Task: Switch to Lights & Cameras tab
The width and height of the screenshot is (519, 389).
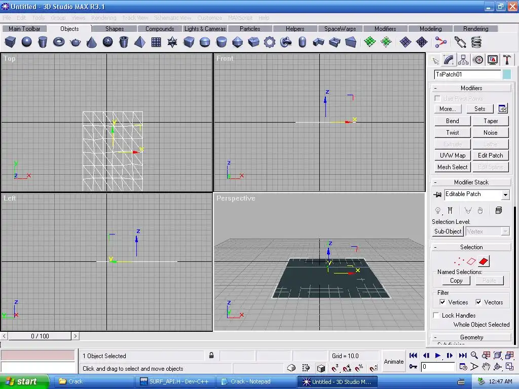Action: (205, 29)
